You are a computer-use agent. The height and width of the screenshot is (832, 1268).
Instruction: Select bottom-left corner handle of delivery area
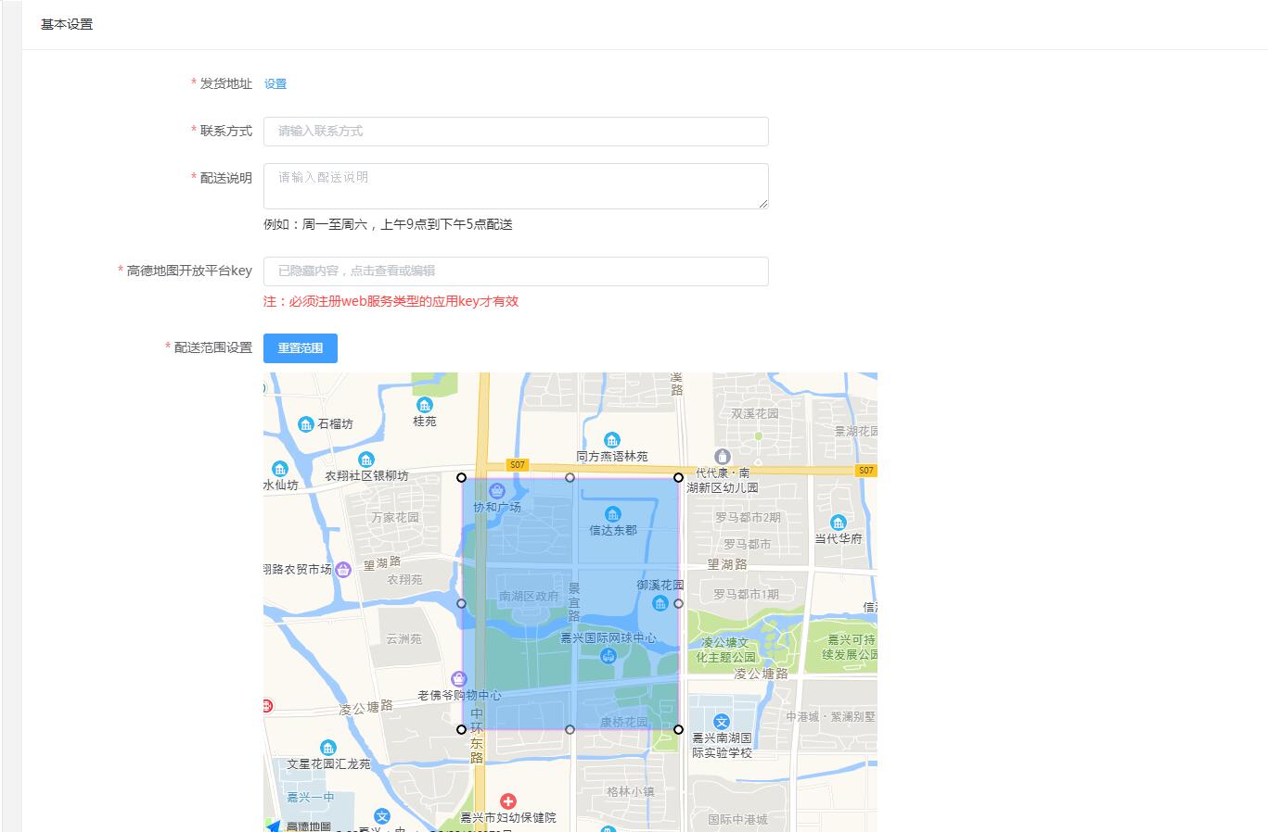[462, 730]
